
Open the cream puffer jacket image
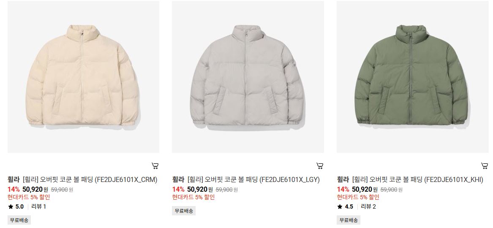[83, 77]
